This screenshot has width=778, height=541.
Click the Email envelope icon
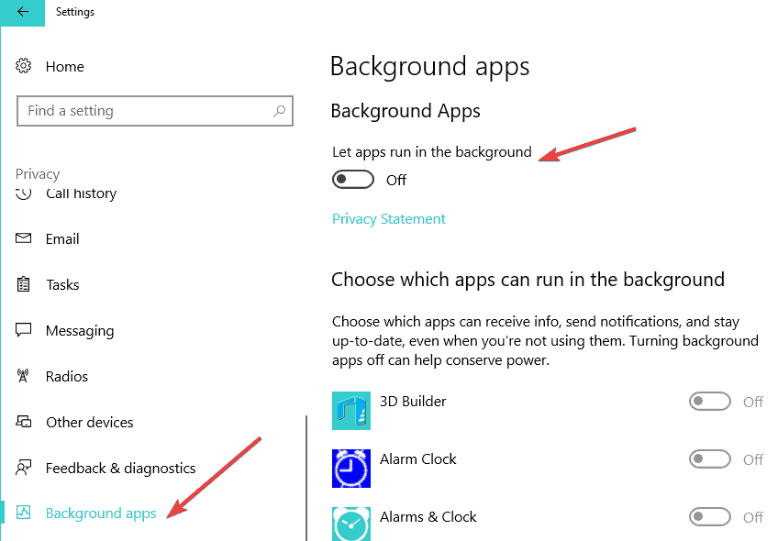point(25,238)
